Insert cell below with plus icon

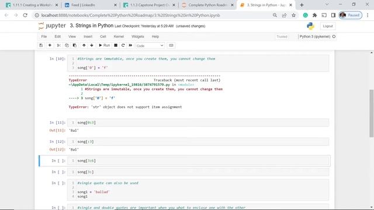tap(50, 45)
